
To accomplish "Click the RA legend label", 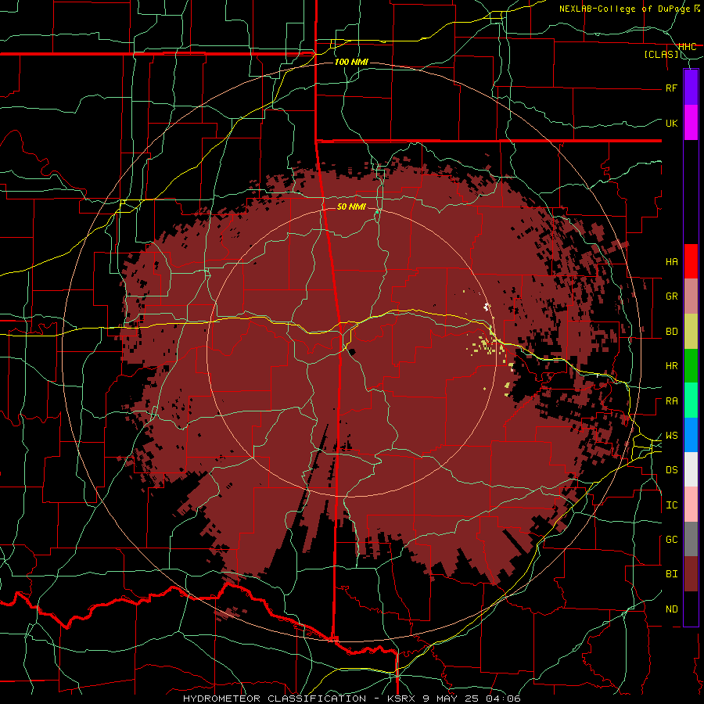I will coord(672,401).
